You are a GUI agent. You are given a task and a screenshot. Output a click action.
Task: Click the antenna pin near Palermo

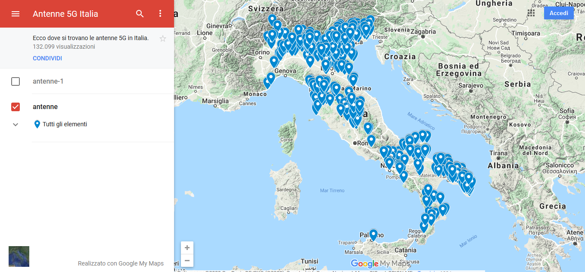tap(373, 234)
